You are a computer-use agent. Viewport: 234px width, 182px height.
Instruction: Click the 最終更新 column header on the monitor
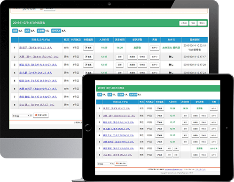pyautogui.click(x=195, y=40)
